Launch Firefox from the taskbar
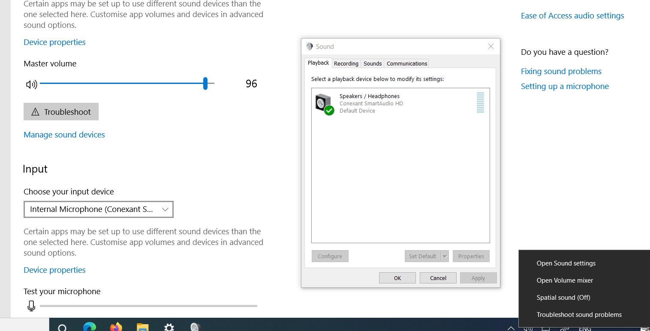Screen dimensions: 650x331 pos(116,327)
